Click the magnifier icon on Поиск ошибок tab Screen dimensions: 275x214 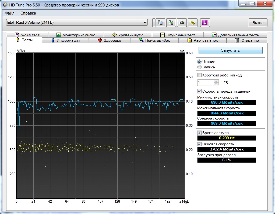pos(141,40)
